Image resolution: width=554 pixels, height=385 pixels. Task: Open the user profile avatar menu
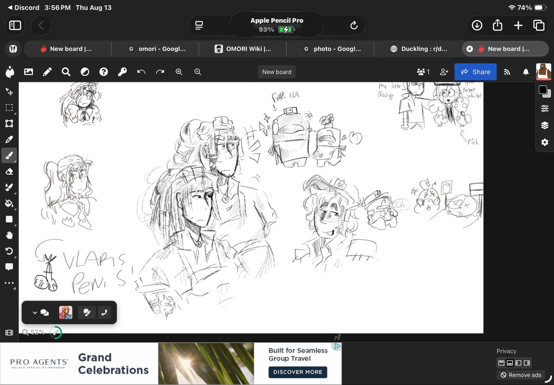coord(543,72)
